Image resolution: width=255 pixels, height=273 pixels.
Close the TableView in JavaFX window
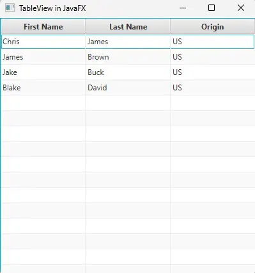[x=241, y=8]
